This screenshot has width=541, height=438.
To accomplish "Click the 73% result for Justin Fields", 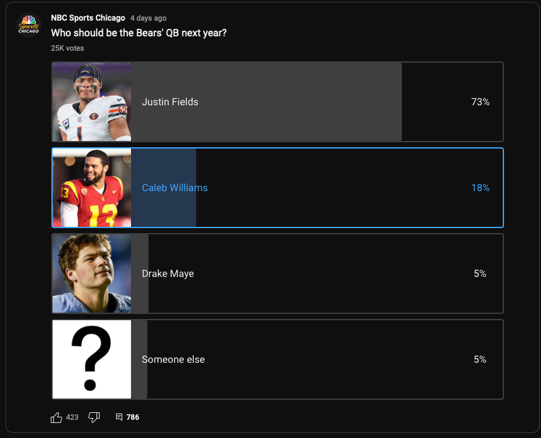I will tap(480, 102).
